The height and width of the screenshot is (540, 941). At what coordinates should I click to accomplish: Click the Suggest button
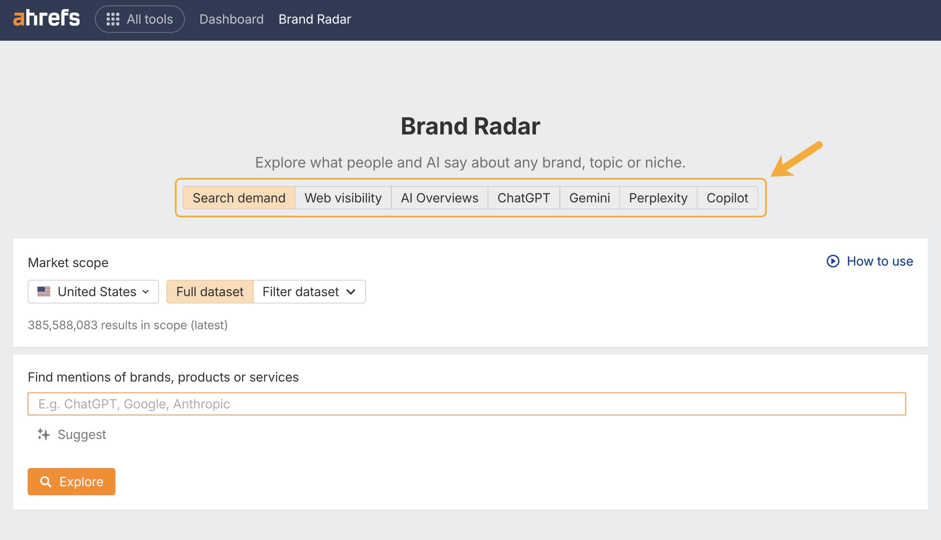[x=72, y=434]
